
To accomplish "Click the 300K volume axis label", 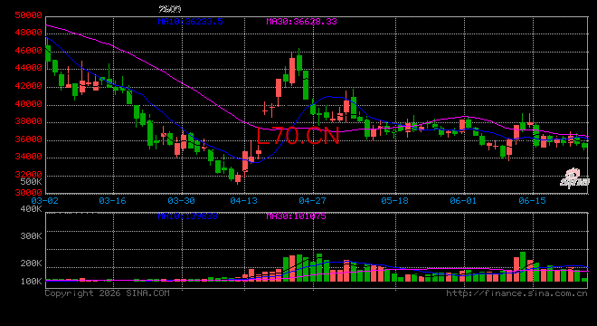I will [32, 236].
